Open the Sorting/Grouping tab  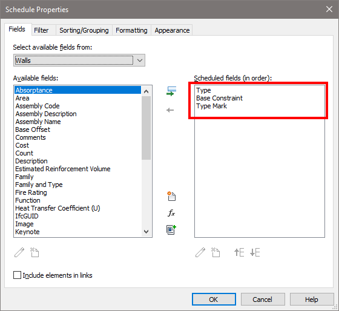pyautogui.click(x=84, y=30)
